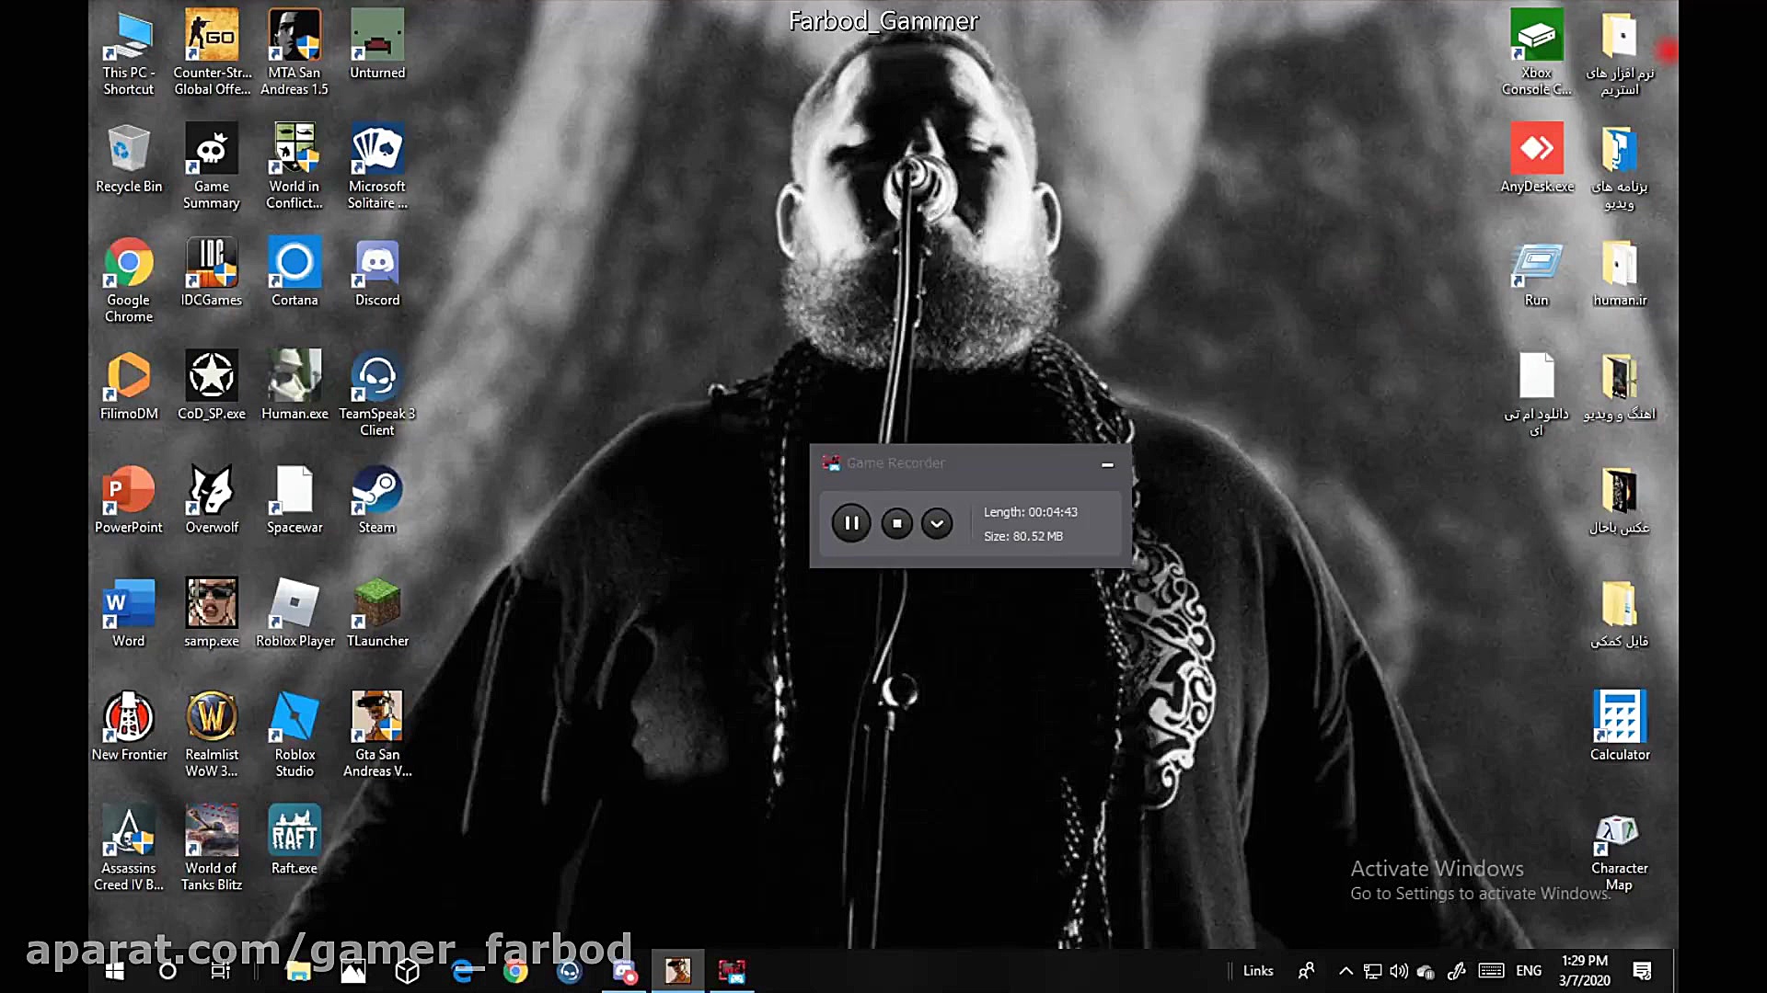Image resolution: width=1767 pixels, height=993 pixels.
Task: Pause the Game Recorder recording
Action: coord(850,523)
